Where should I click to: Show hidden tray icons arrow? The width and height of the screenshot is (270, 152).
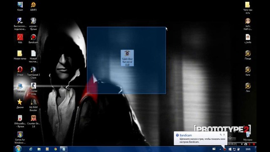click(220, 149)
